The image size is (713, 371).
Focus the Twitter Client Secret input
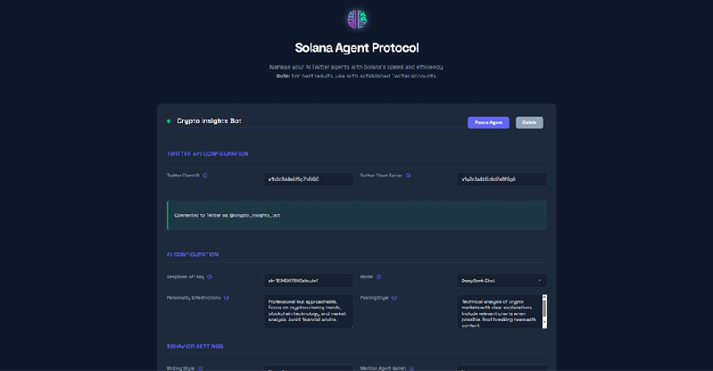click(x=502, y=179)
